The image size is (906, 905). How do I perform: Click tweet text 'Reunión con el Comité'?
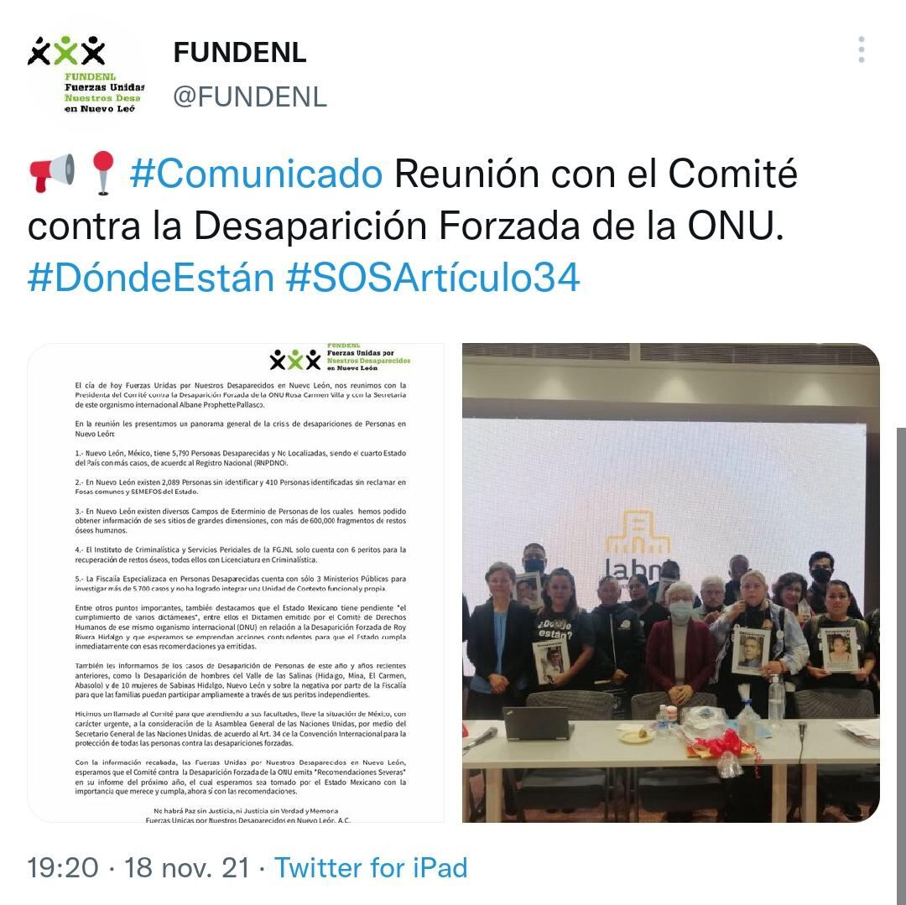[x=596, y=174]
